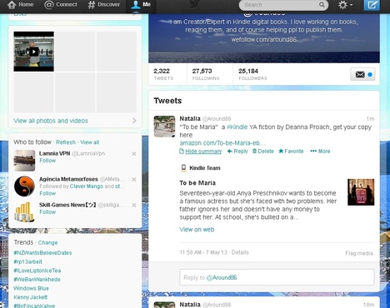Open the To be Maria card title
Viewport: 390px width, 308px height.
click(x=197, y=183)
